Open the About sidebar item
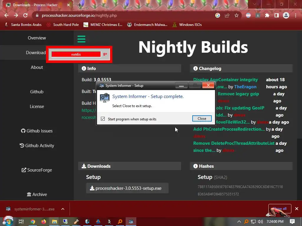This screenshot has width=302, height=226. (x=37, y=67)
